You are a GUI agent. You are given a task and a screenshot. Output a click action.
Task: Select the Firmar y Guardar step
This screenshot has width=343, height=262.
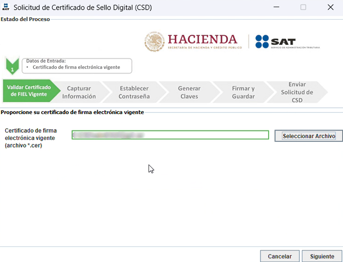pyautogui.click(x=243, y=92)
